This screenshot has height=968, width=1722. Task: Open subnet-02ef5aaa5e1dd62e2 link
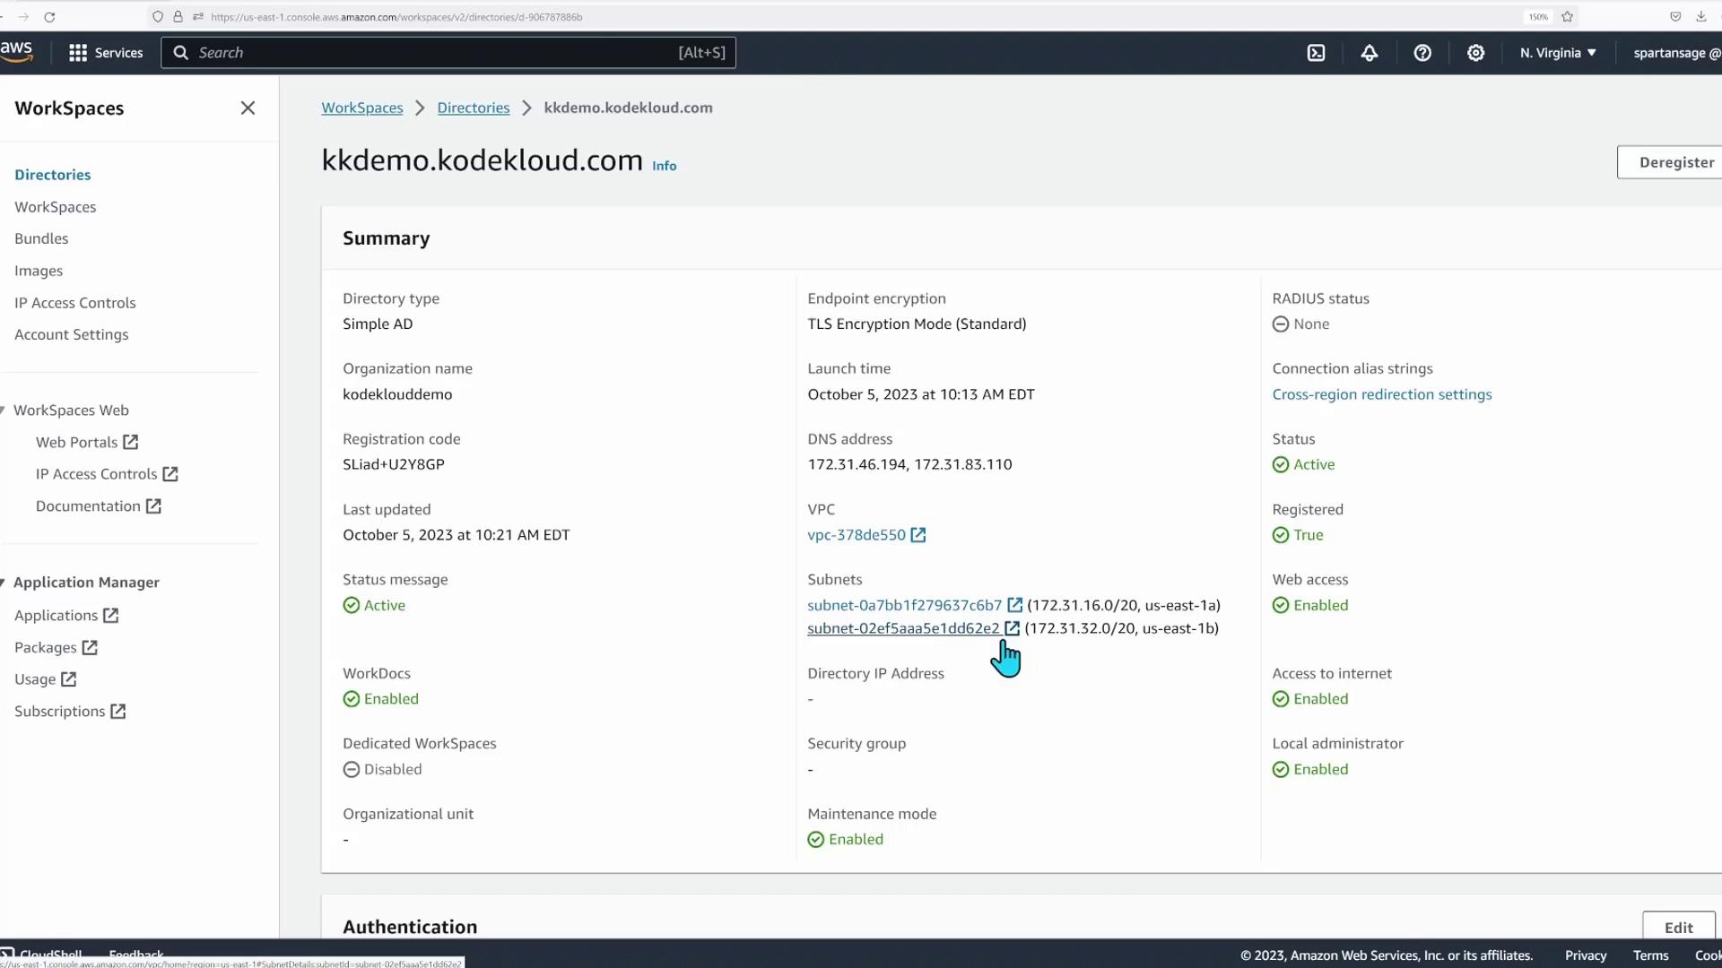[x=903, y=628]
